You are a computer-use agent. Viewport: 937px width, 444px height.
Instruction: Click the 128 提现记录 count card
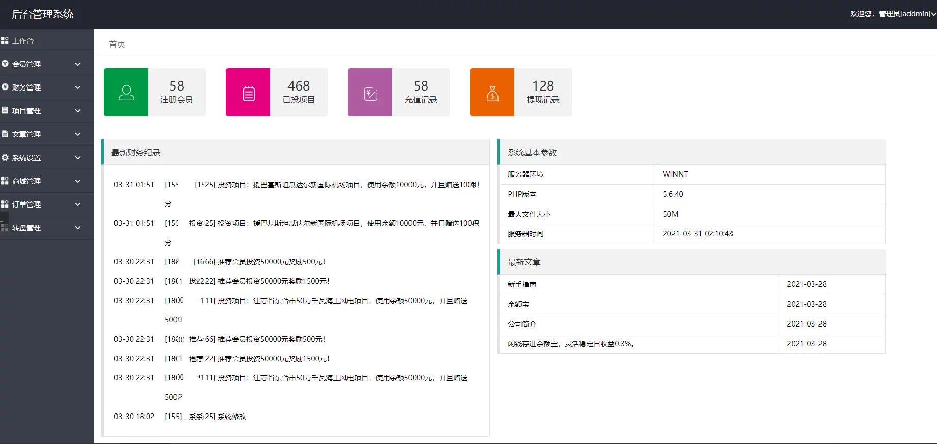tap(543, 92)
